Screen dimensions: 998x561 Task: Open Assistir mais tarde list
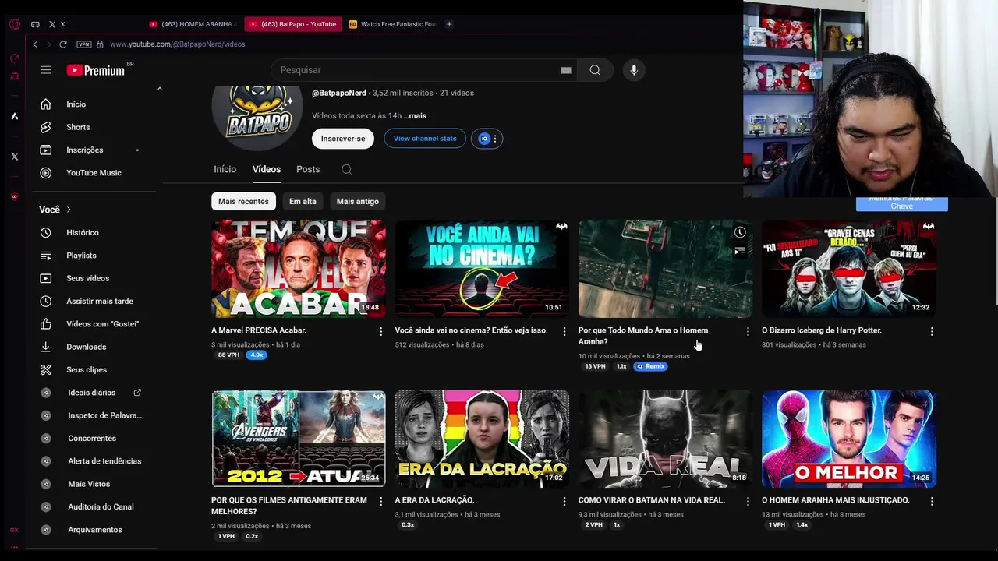92,301
